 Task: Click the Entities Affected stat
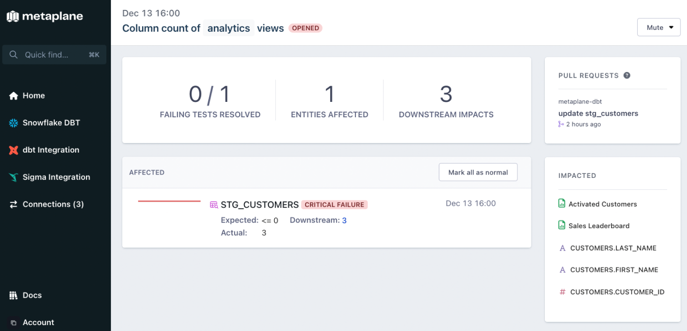click(x=330, y=101)
